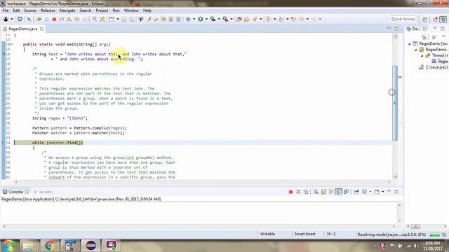Screen dimensions: 449x252
Task: Click Remove All Terminated Launches in Console
Action: point(306,192)
